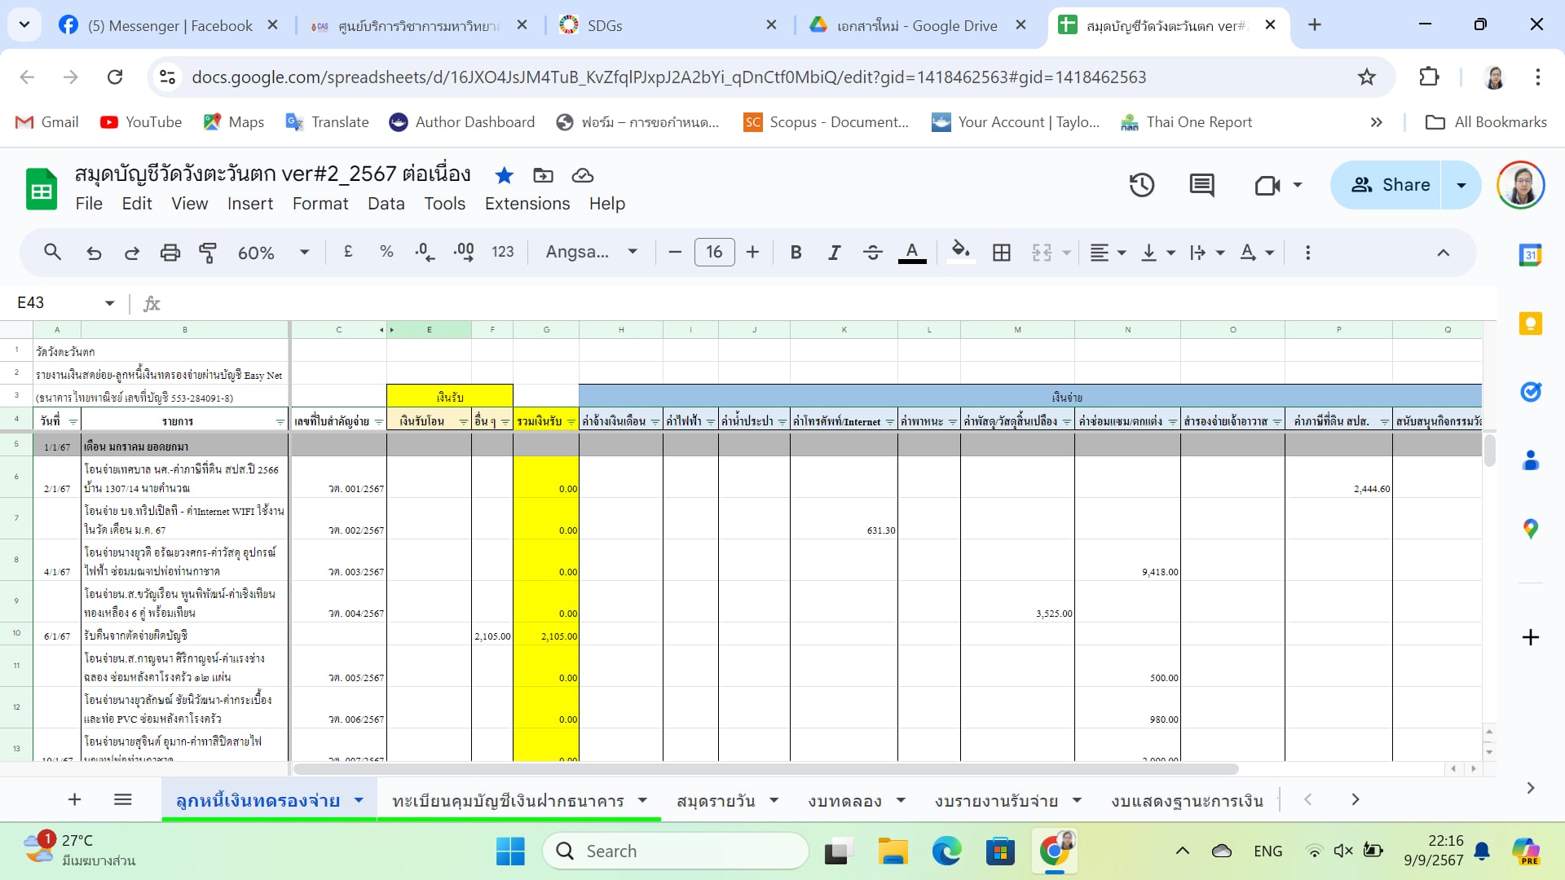Screen dimensions: 1565x880
Task: Click the text color A swatch
Action: [911, 253]
